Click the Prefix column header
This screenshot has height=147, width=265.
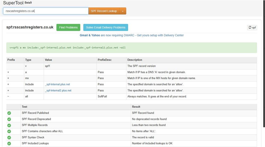(x=11, y=60)
